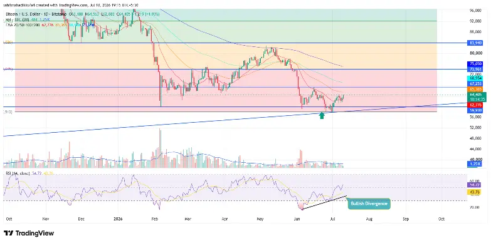Click the Aug date on the time axis
Image resolution: width=491 pixels, height=243 pixels.
click(x=369, y=219)
